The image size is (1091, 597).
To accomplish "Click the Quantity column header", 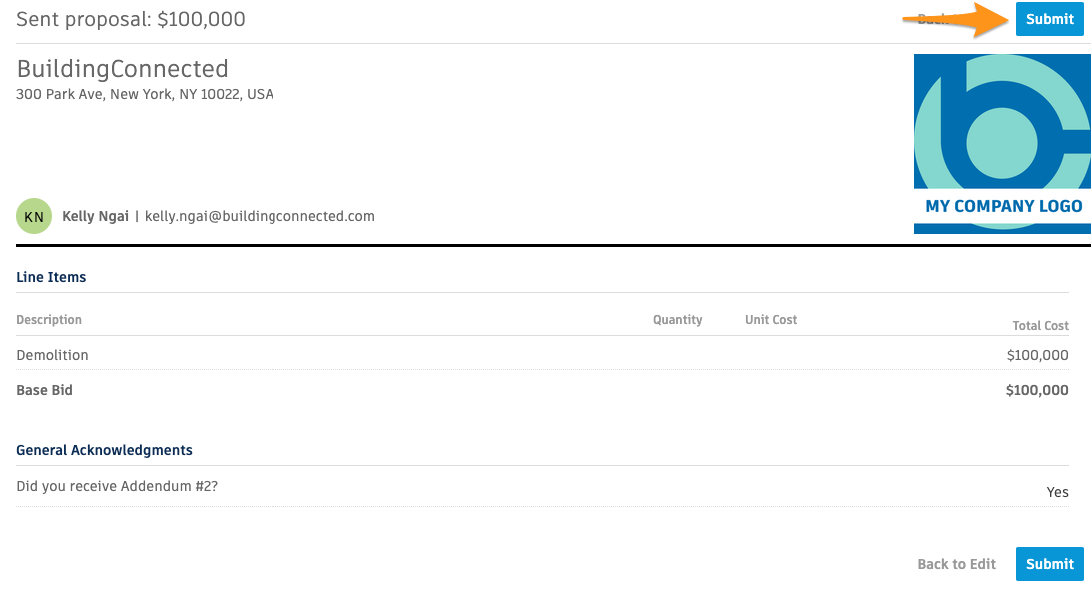I will point(677,320).
